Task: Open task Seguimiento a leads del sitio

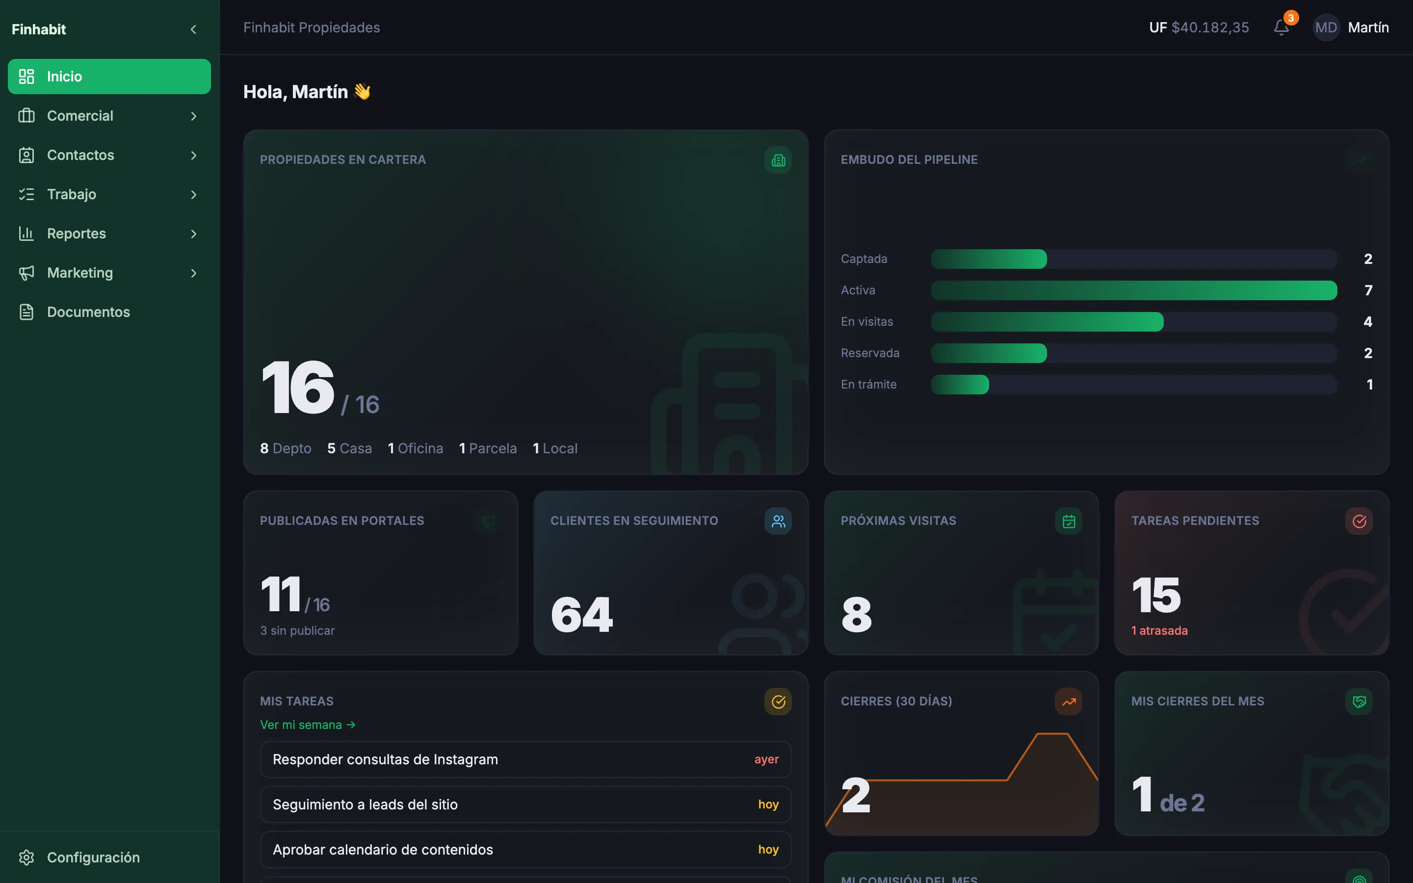Action: [525, 804]
